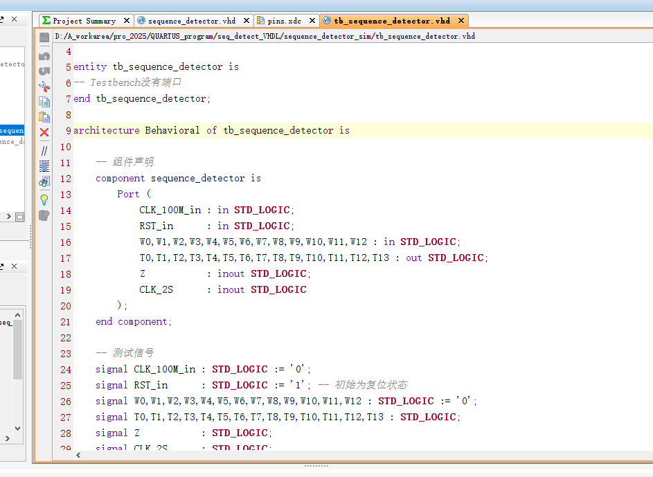The image size is (653, 477).
Task: Click the 'seq_' entry in lower left panel
Action: [x=6, y=323]
